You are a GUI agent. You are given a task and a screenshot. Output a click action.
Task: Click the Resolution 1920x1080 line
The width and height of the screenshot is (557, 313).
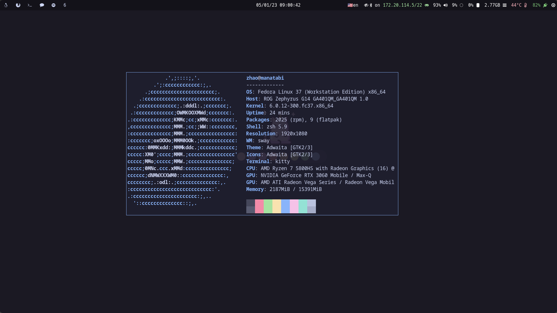277,134
